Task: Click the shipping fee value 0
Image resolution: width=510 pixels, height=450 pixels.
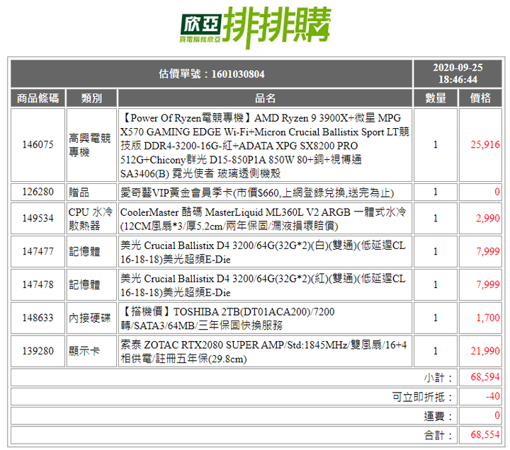Action: [x=497, y=415]
